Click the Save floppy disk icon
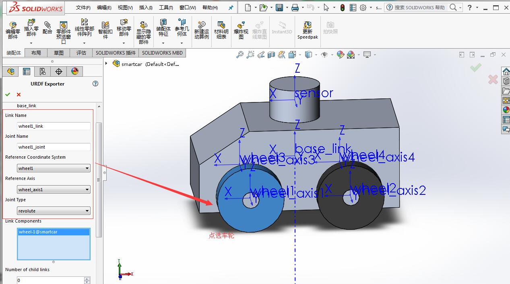The width and height of the screenshot is (510, 284). click(x=279, y=7)
